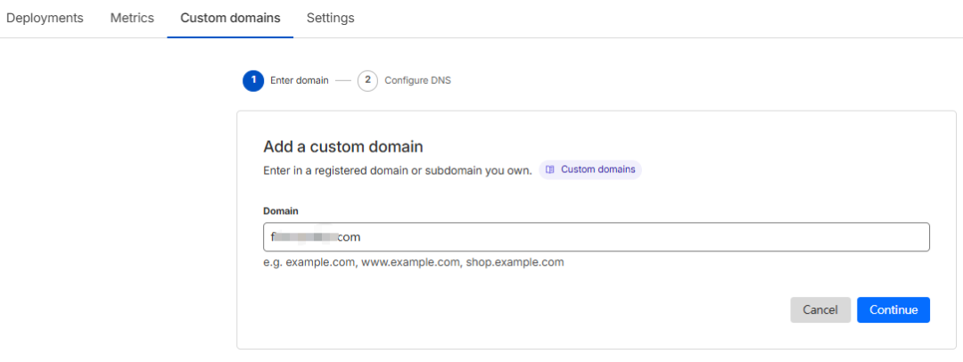Click the step 2 circle indicator
The height and width of the screenshot is (362, 963).
(367, 80)
